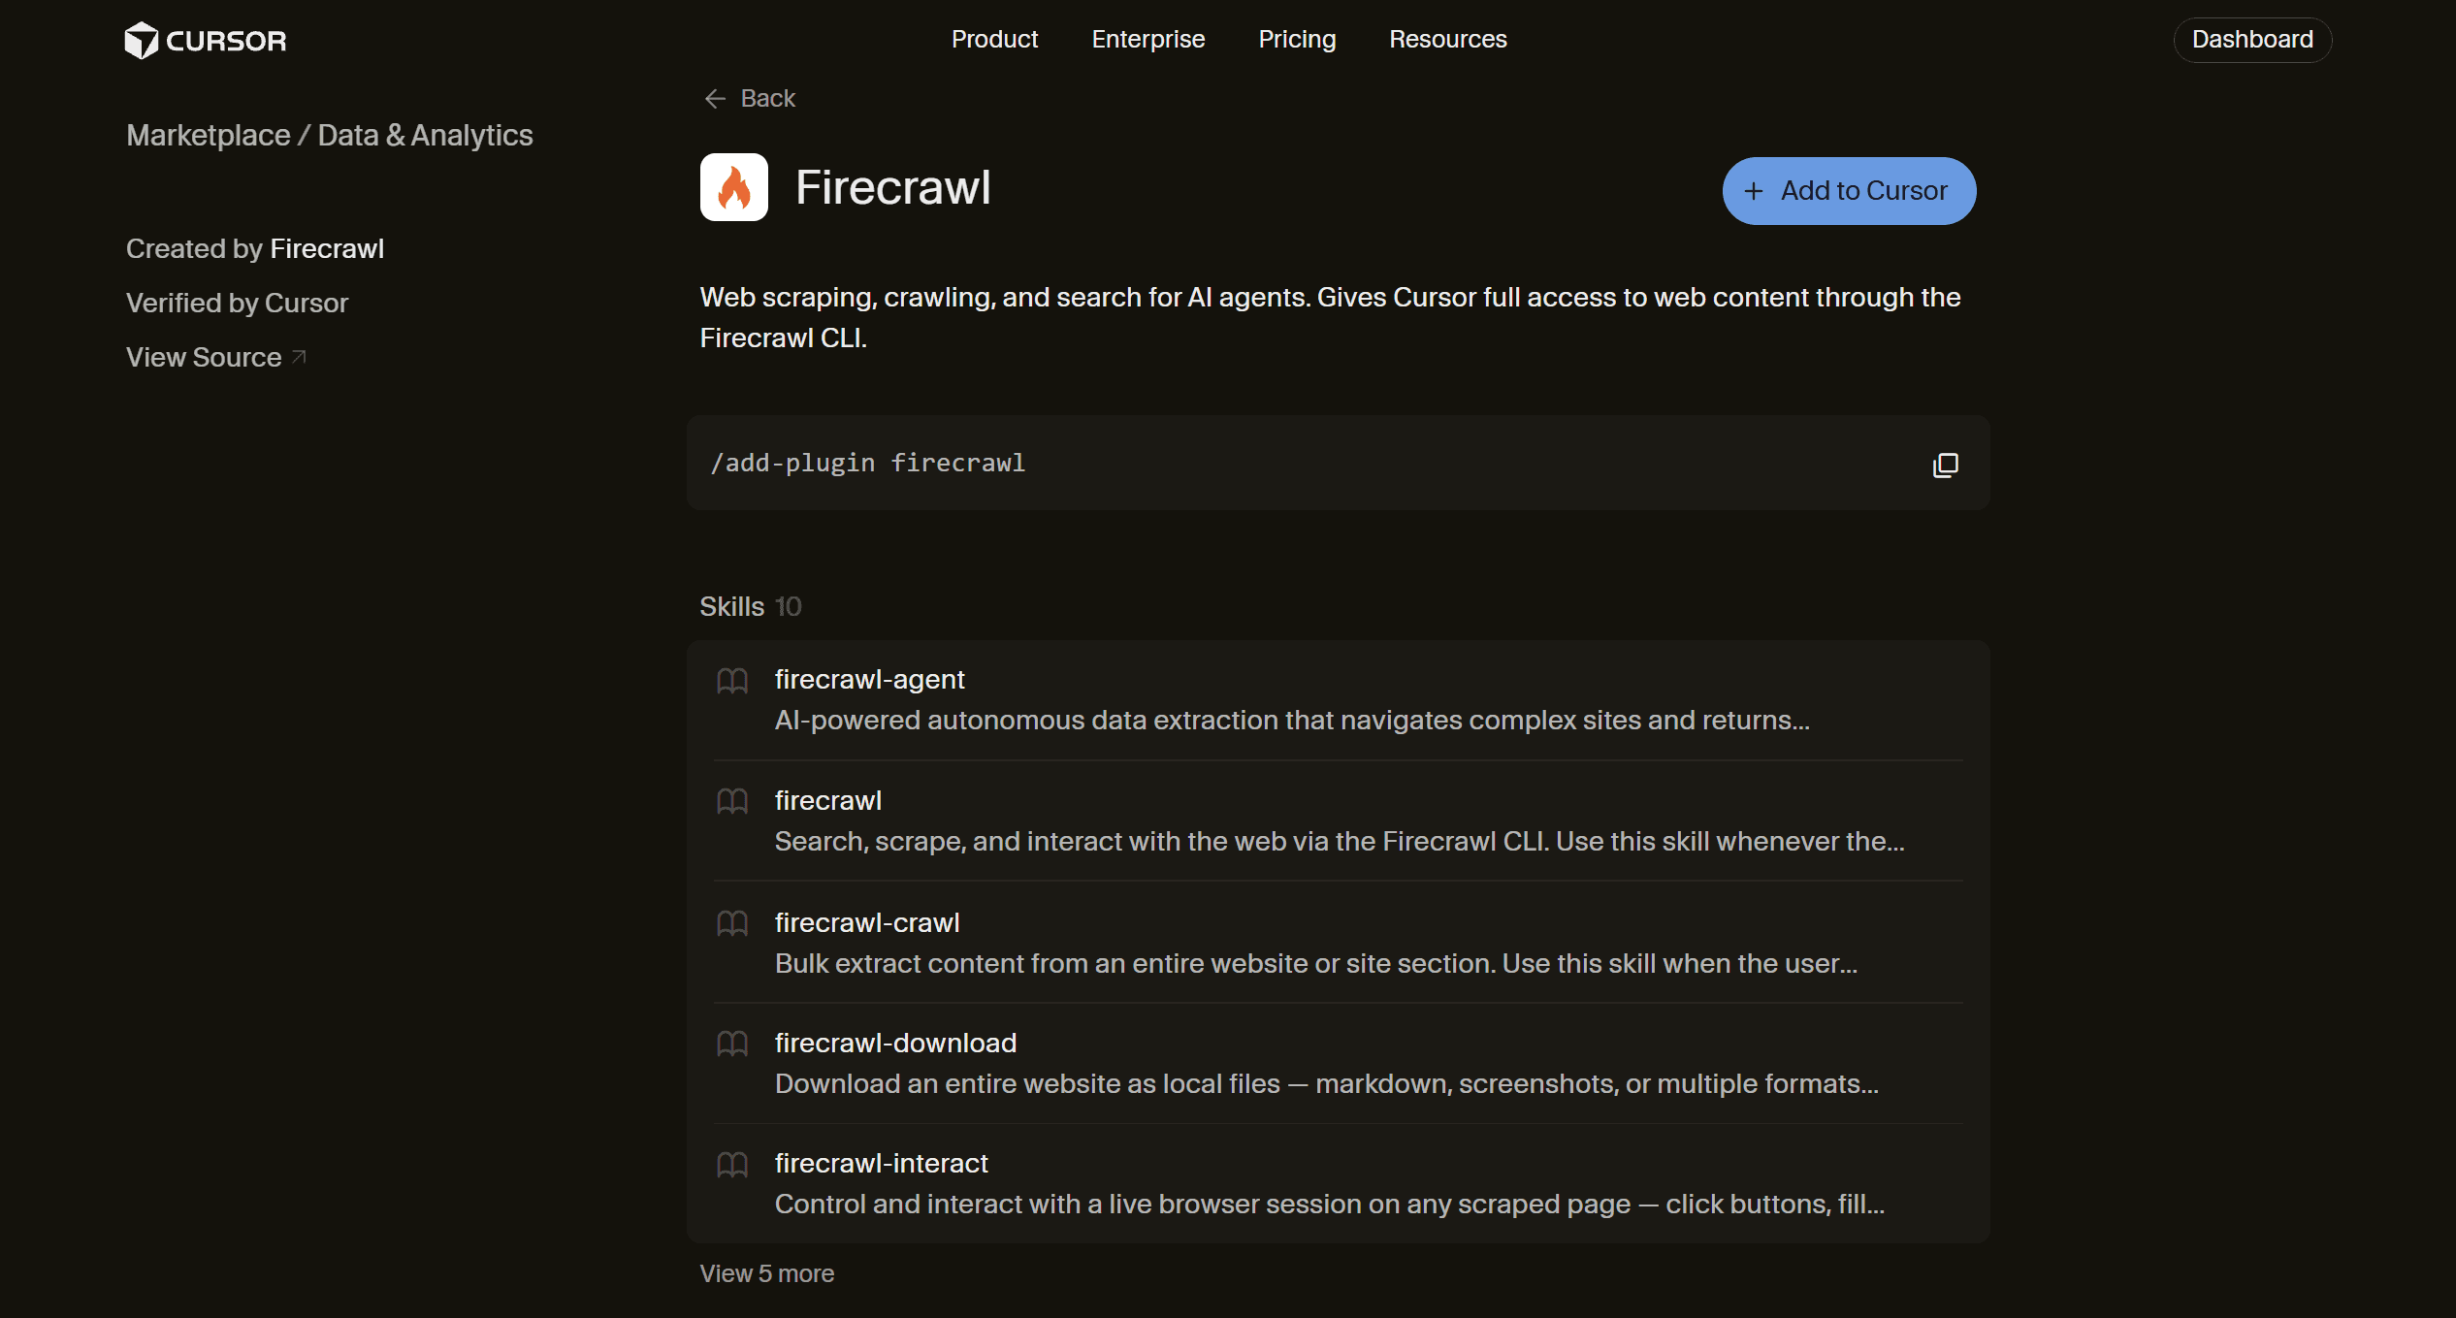Click book icon beside firecrawl-agent
This screenshot has height=1318, width=2456.
[x=732, y=681]
